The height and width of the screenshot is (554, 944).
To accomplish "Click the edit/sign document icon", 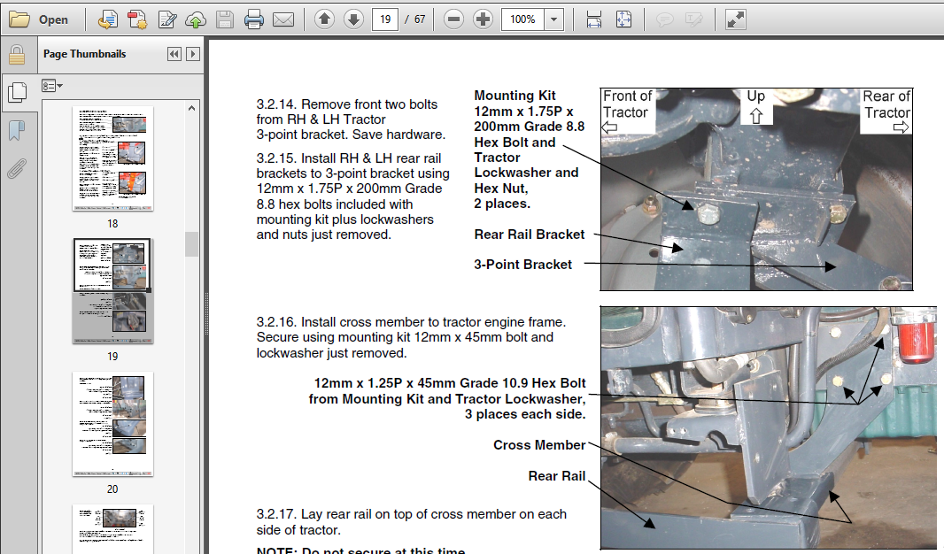I will pyautogui.click(x=166, y=19).
